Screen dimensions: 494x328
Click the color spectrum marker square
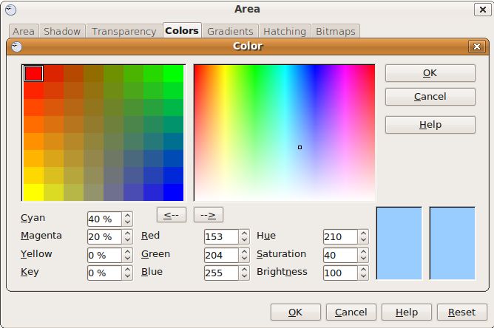point(300,147)
